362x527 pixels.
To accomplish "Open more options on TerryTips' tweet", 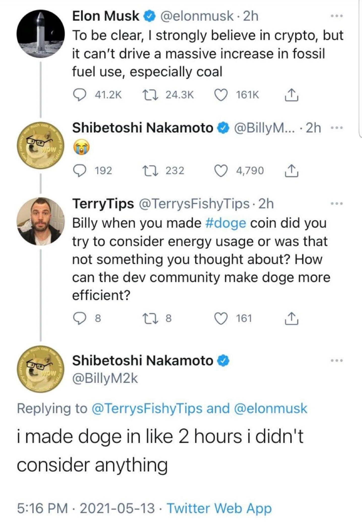I will point(337,203).
